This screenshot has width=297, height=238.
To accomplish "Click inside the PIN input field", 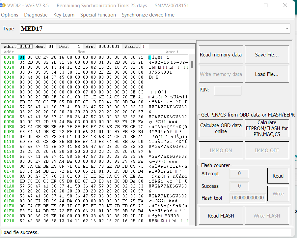I will coord(228,90).
